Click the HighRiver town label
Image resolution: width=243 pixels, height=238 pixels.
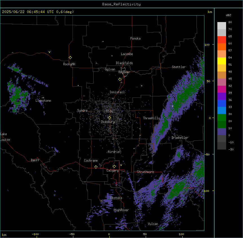[x=121, y=210]
